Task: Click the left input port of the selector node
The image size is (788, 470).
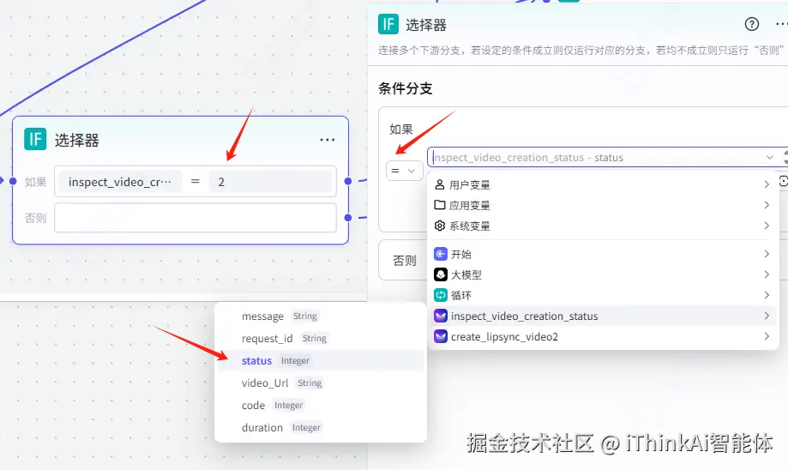Action: click(x=13, y=181)
